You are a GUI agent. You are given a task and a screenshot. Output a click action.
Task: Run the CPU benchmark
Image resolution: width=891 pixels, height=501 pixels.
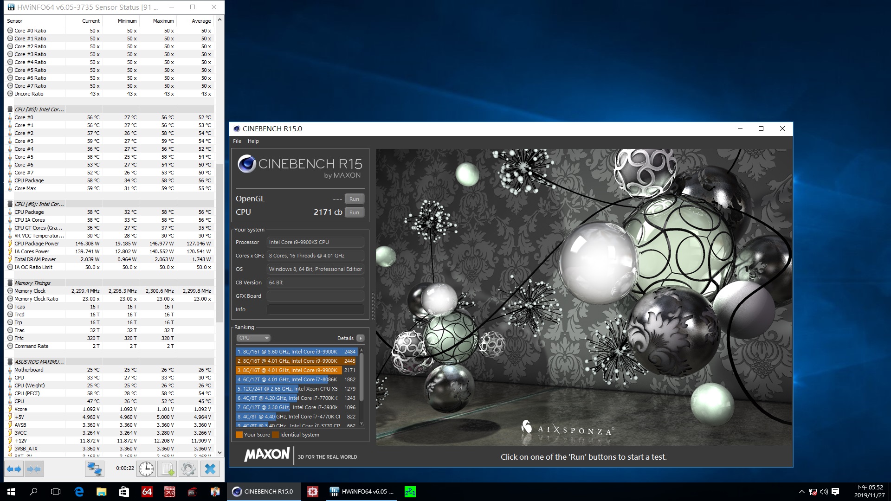[354, 212]
